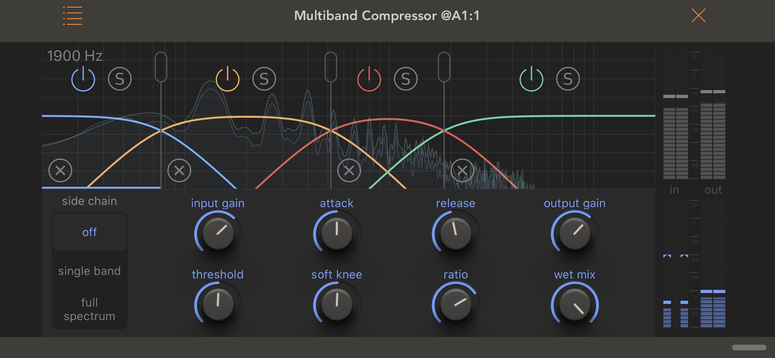Toggle blue band power button
This screenshot has width=775, height=358.
point(83,79)
